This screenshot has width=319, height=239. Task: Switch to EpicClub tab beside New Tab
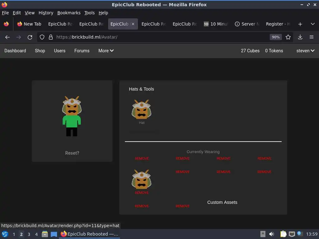(x=60, y=24)
